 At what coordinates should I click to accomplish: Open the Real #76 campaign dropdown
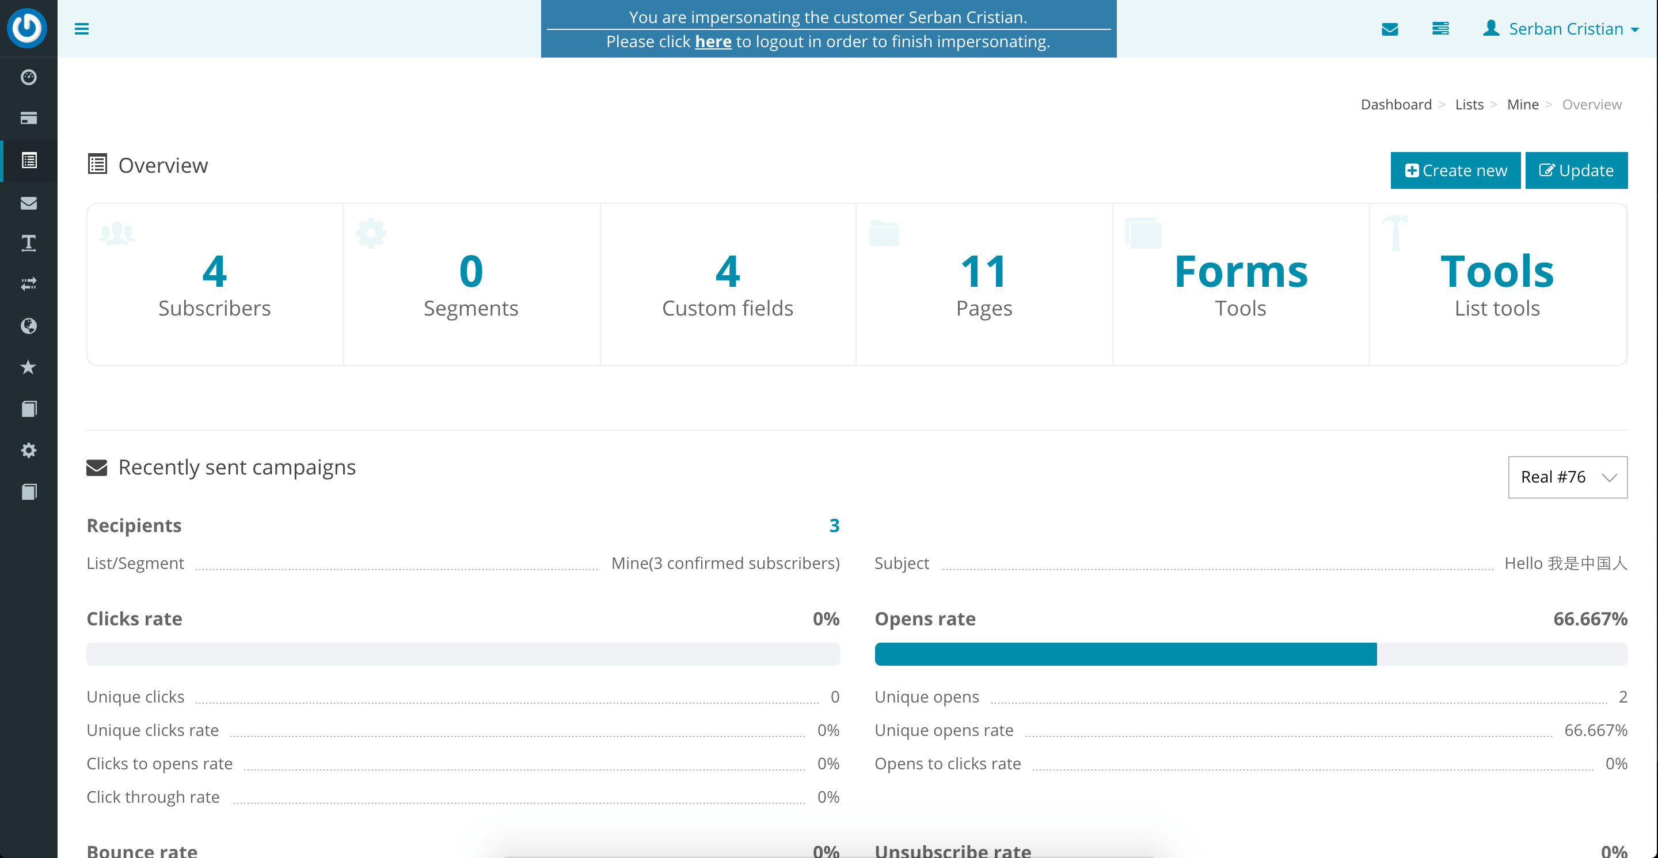click(x=1567, y=477)
